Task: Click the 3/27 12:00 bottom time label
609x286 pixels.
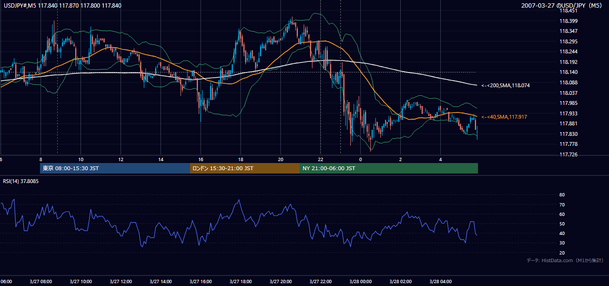Action: (x=121, y=282)
